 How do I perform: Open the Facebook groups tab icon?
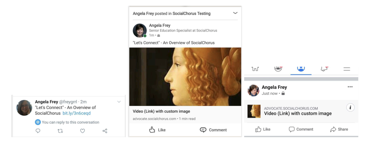coord(278,69)
